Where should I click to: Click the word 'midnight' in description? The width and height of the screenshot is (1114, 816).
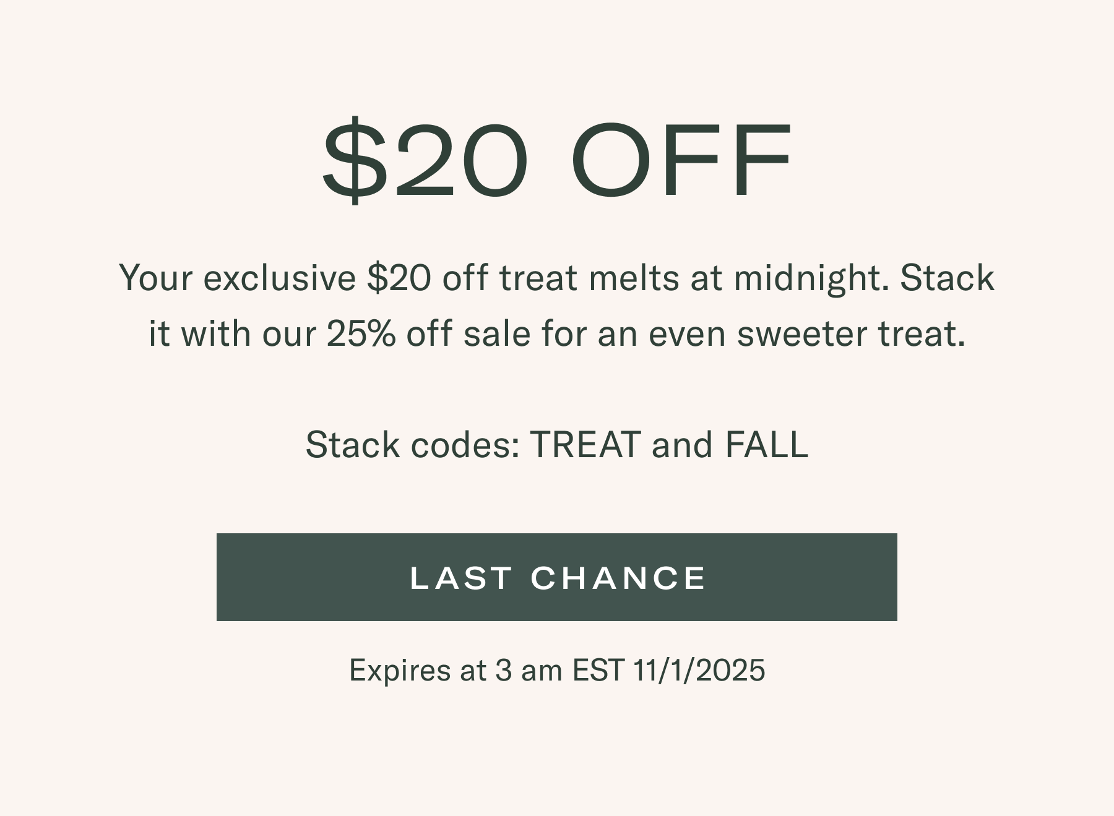coord(811,278)
